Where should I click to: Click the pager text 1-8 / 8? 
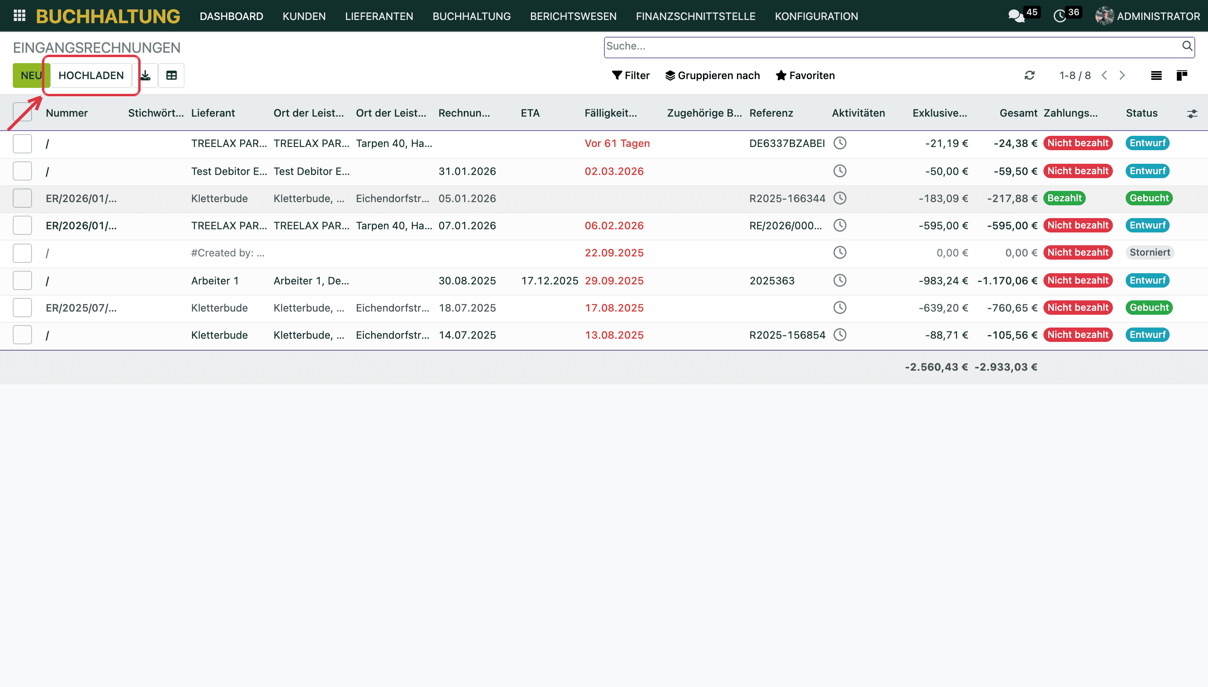[x=1075, y=75]
